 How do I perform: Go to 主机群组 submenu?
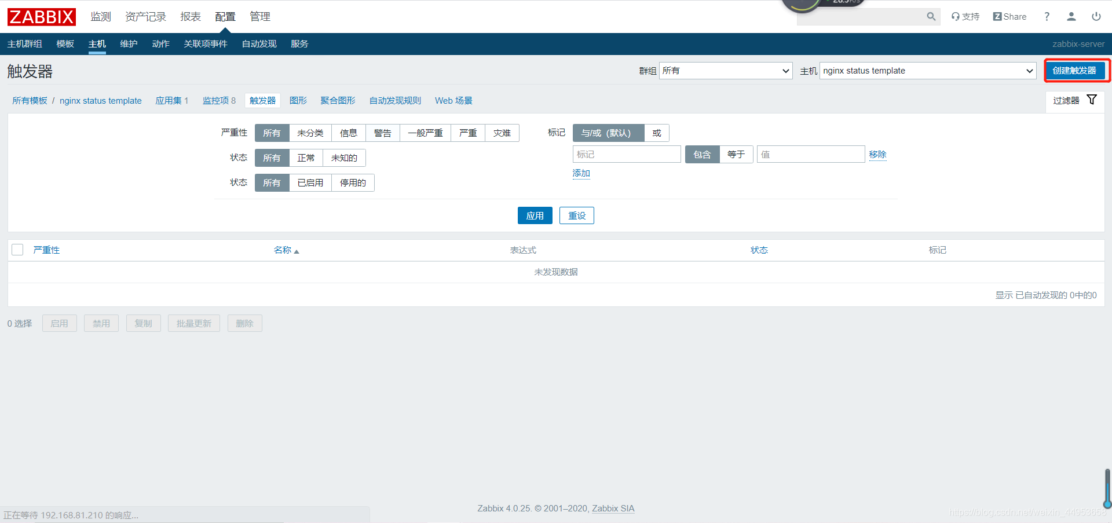[x=25, y=44]
